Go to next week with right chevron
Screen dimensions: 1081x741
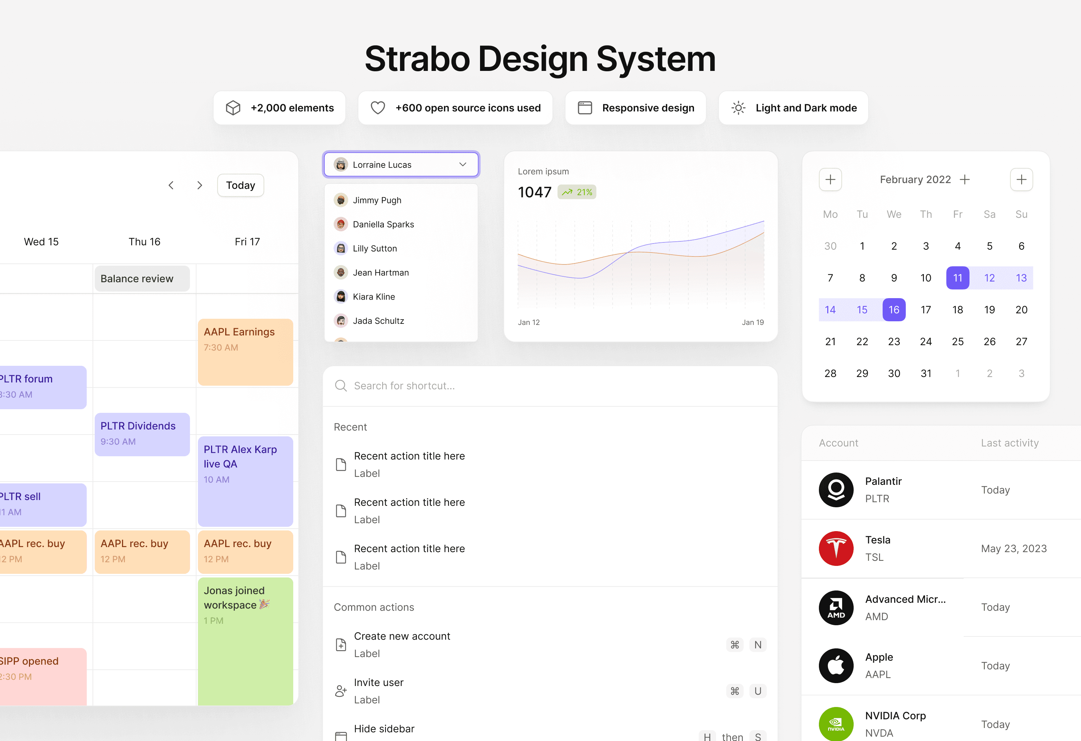(x=199, y=186)
